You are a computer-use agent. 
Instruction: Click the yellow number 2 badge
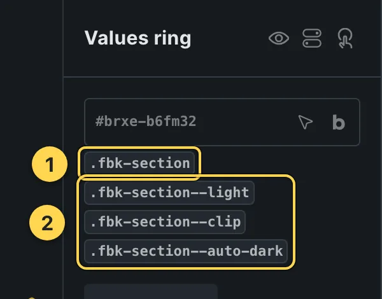pos(47,223)
